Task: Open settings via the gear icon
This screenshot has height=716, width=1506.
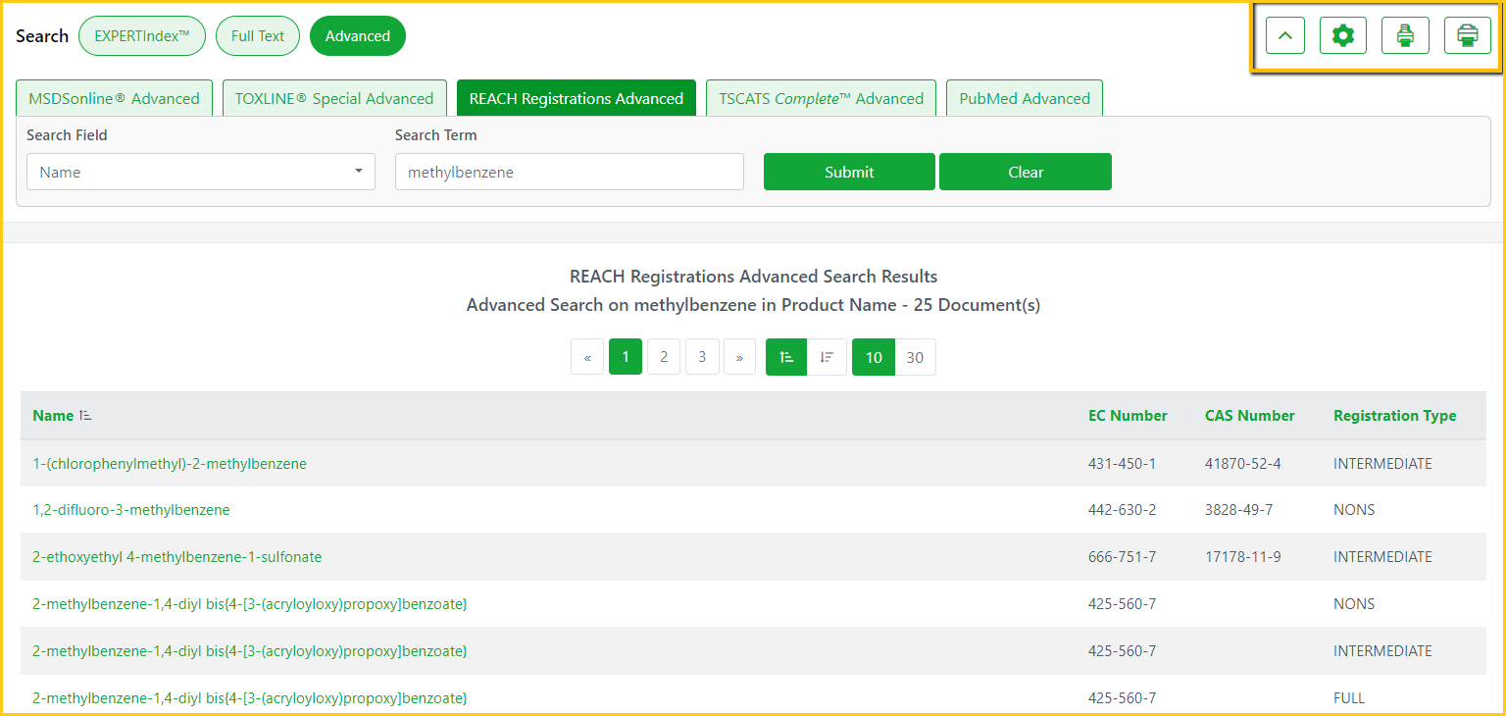Action: tap(1342, 36)
